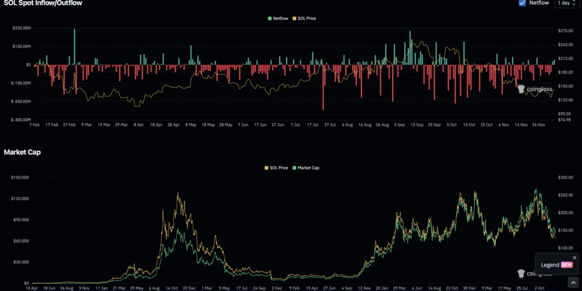582x291 pixels.
Task: Close the Legend popup with X
Action: 575,257
